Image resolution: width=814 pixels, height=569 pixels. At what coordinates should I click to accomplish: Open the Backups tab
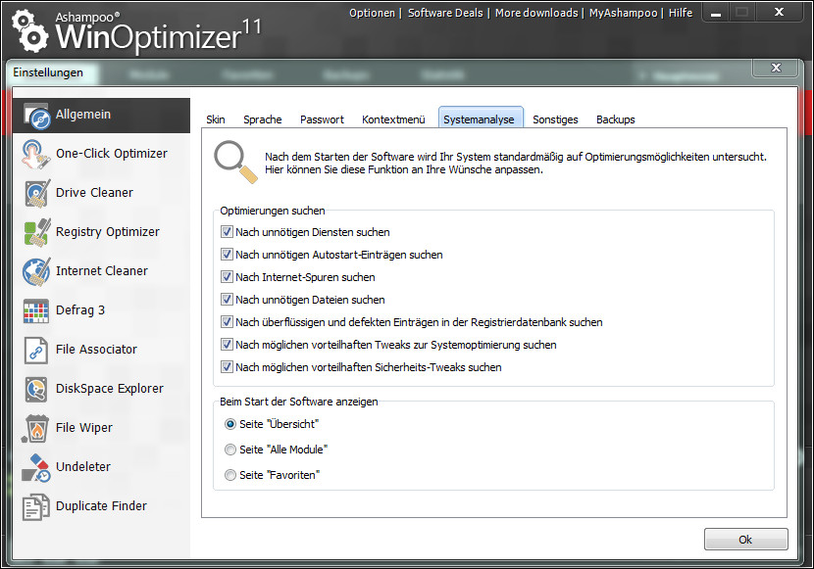[615, 119]
